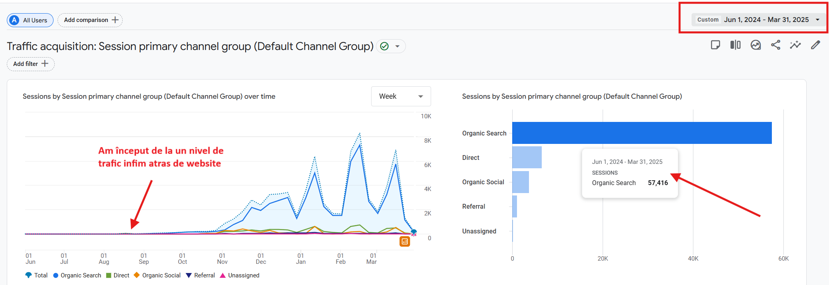Screen dimensions: 829x285
Task: Click the Add filter button
Action: tap(30, 64)
